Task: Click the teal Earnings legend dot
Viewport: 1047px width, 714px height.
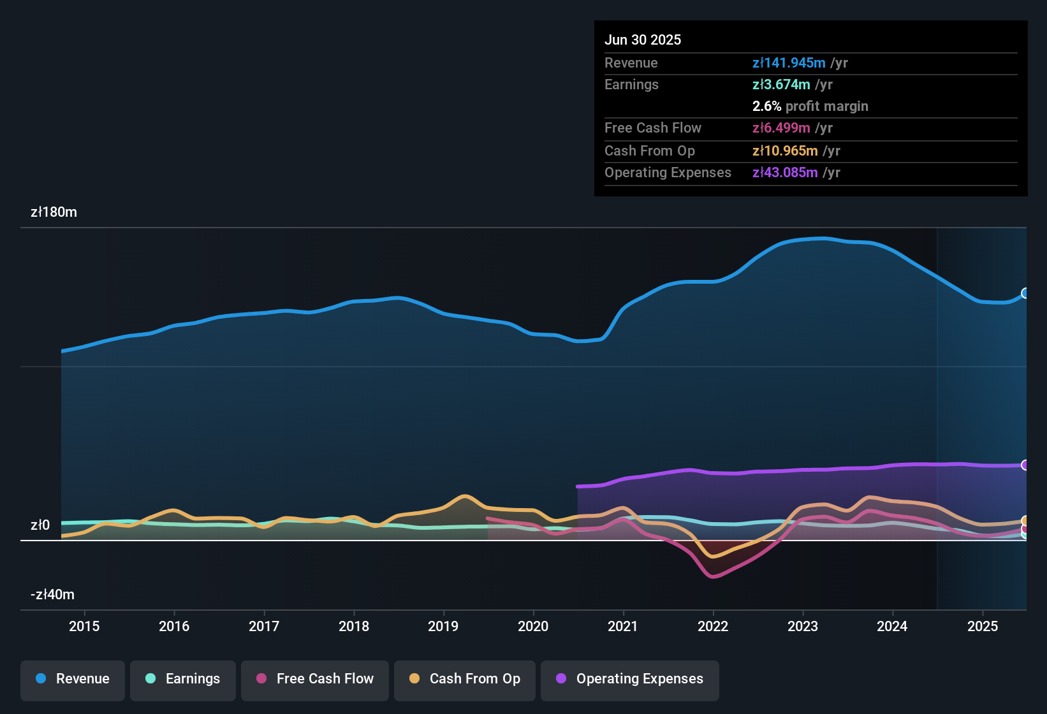Action: (x=150, y=679)
